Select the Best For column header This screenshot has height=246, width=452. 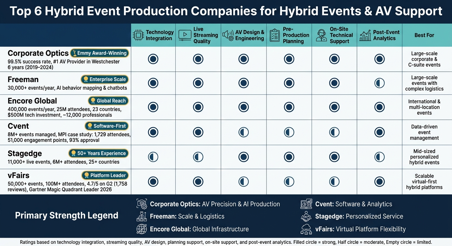pos(424,35)
